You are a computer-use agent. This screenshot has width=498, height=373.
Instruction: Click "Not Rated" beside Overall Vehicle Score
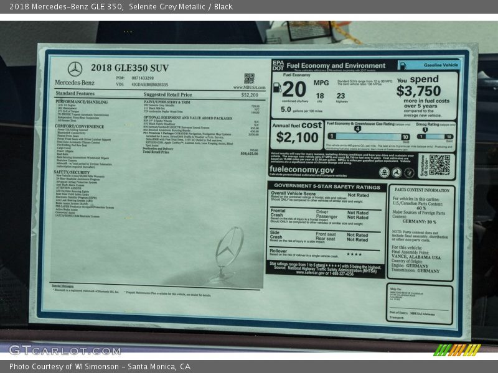[x=359, y=195]
